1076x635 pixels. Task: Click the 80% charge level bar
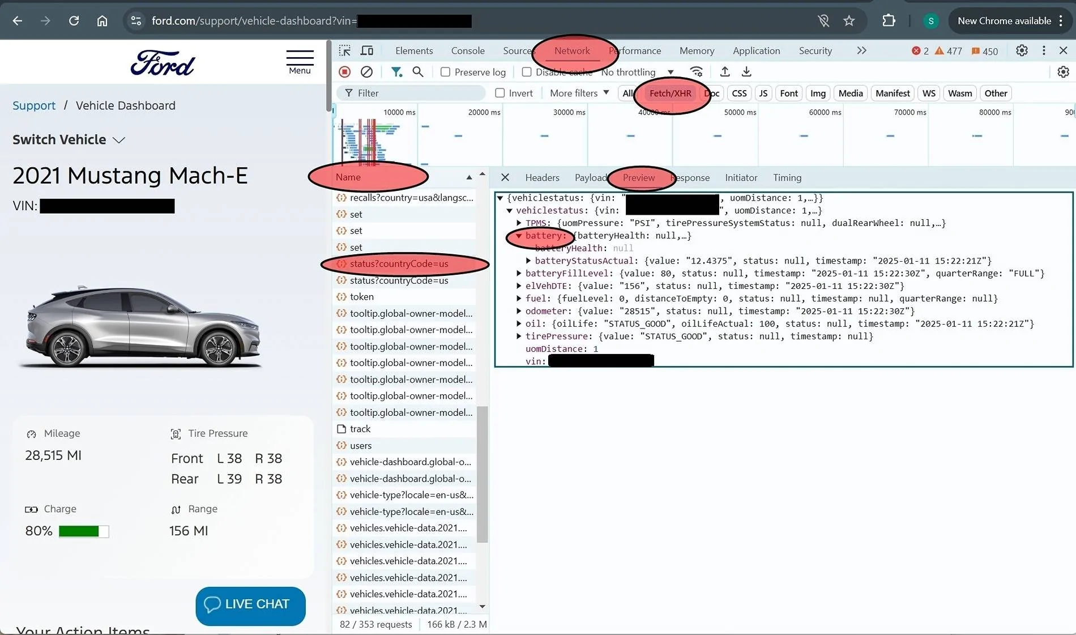pyautogui.click(x=84, y=531)
